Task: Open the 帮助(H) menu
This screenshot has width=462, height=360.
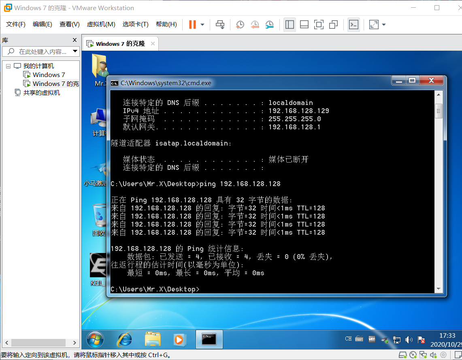Action: (166, 24)
